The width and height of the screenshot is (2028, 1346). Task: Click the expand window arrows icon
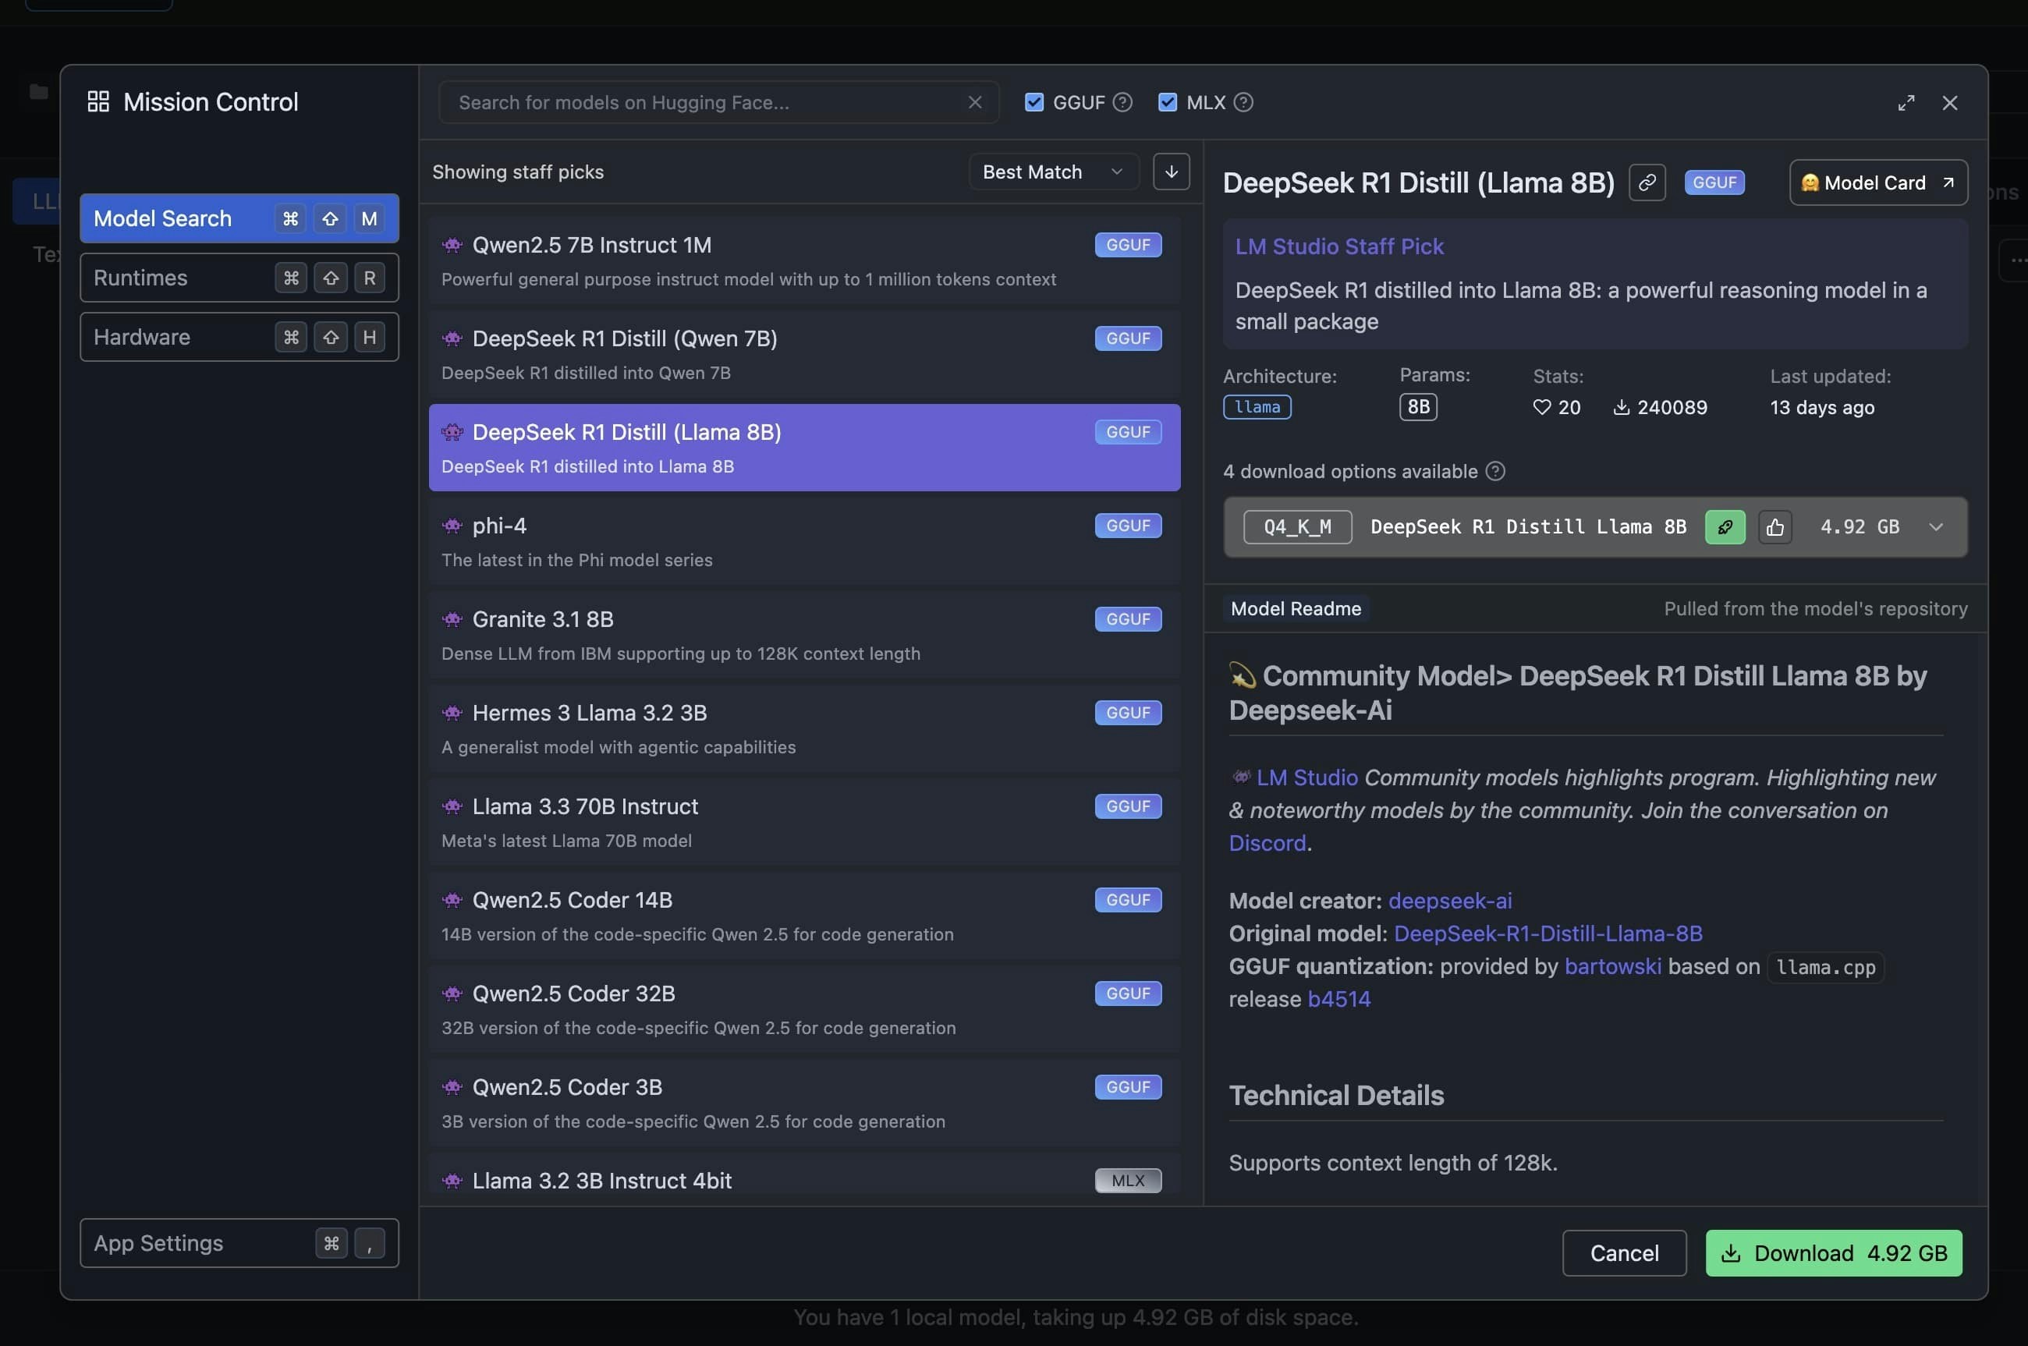tap(1906, 103)
